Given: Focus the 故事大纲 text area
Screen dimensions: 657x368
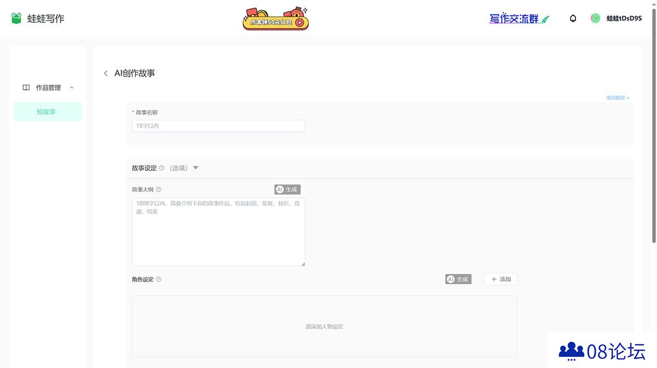Looking at the screenshot, I should [218, 232].
